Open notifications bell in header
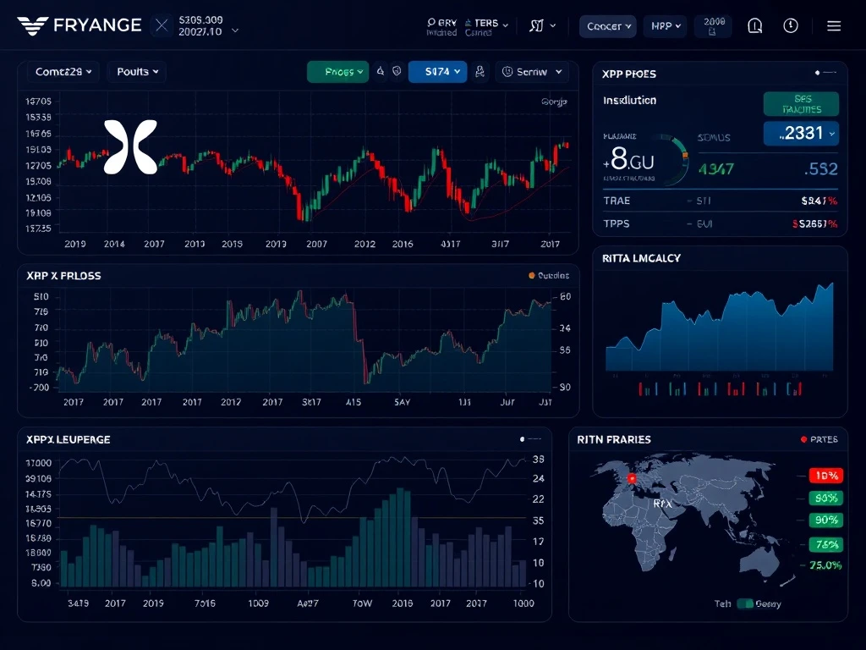Image resolution: width=866 pixels, height=650 pixels. pos(755,25)
